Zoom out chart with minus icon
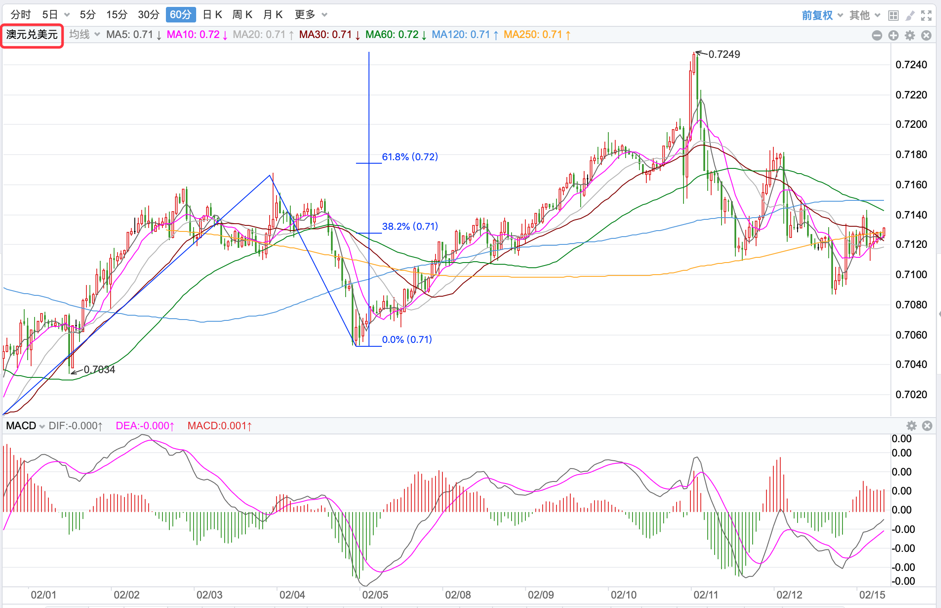Screen dimensions: 941x608 tap(877, 35)
